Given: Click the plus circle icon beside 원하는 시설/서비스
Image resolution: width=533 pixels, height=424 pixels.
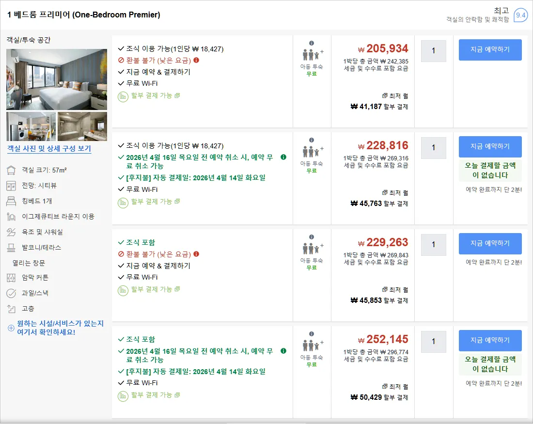Looking at the screenshot, I should pos(11,328).
